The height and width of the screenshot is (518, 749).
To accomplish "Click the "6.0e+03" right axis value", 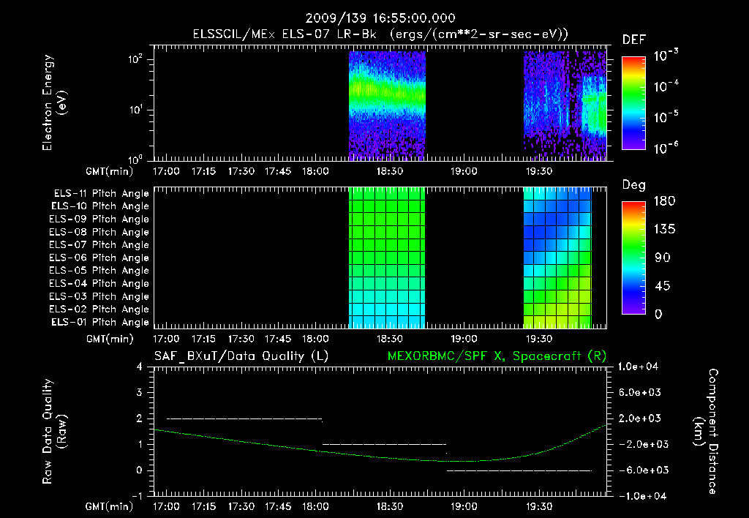I will [640, 392].
